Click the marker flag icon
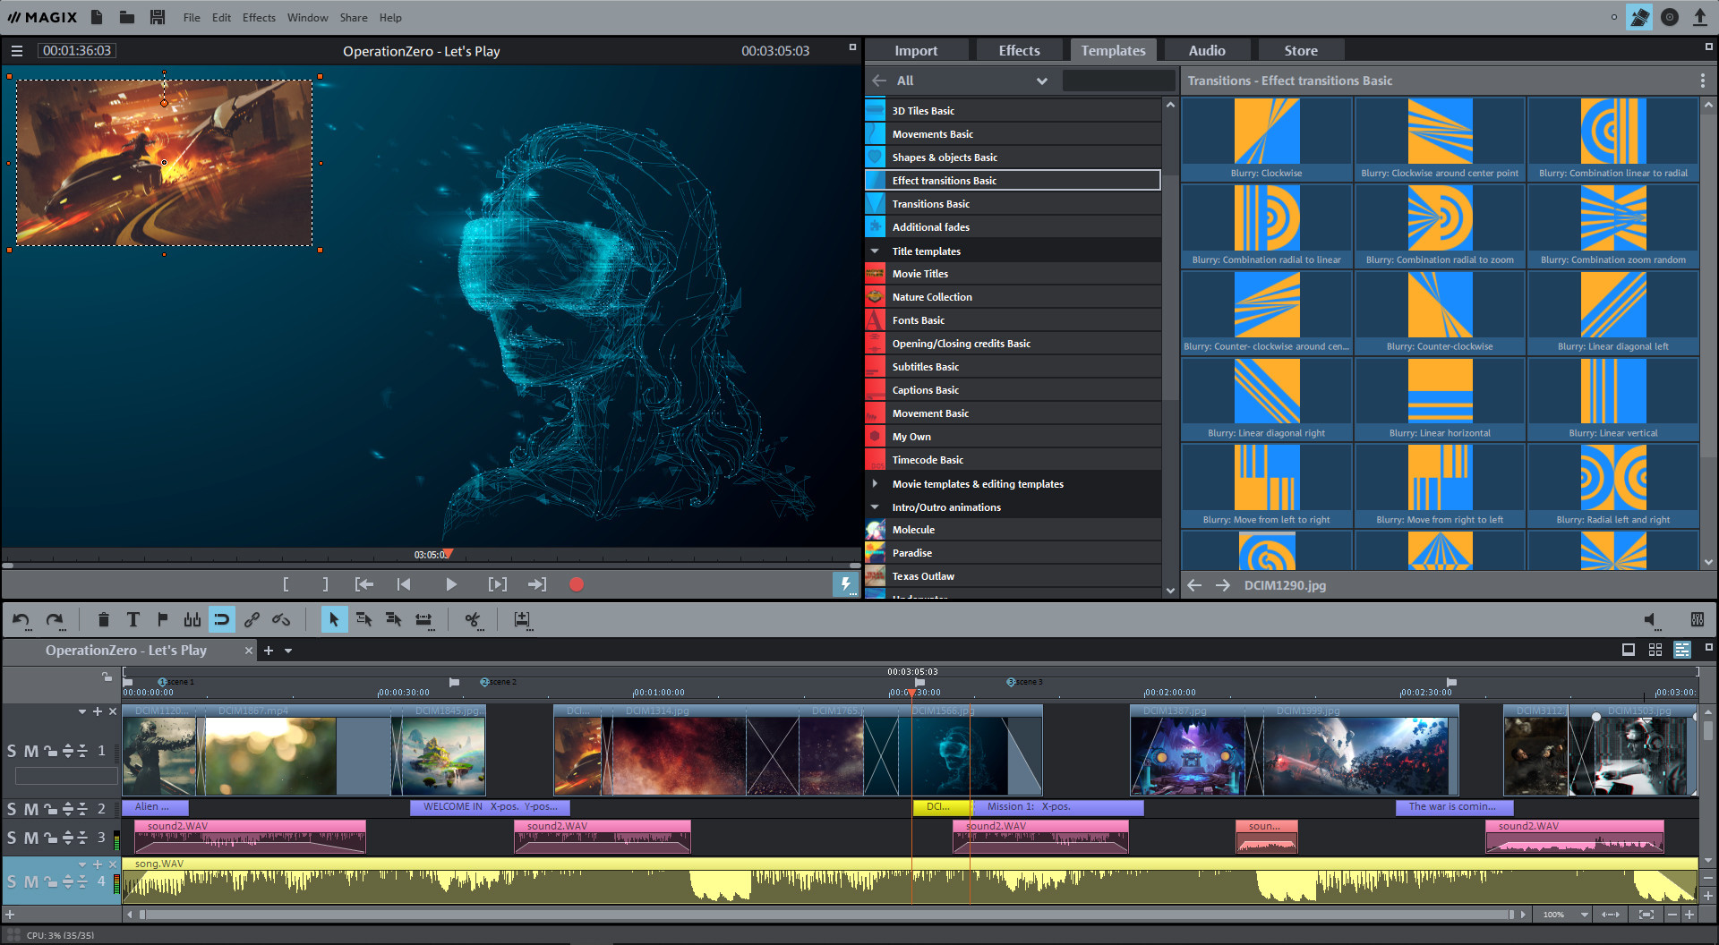The image size is (1719, 945). [162, 619]
